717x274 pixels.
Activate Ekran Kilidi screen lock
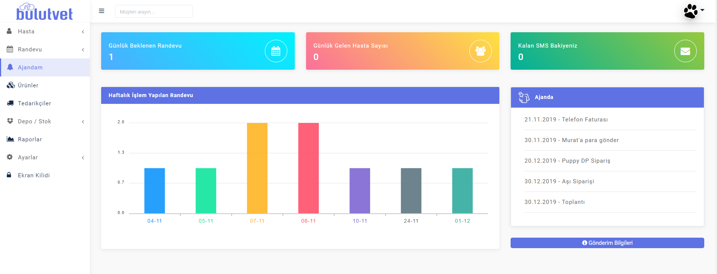point(45,175)
